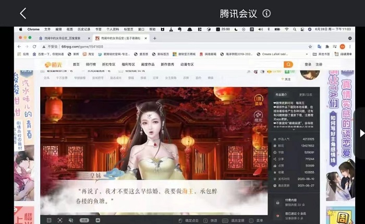Open 排行榜 in the site navigation
The height and width of the screenshot is (224, 365).
point(91,64)
